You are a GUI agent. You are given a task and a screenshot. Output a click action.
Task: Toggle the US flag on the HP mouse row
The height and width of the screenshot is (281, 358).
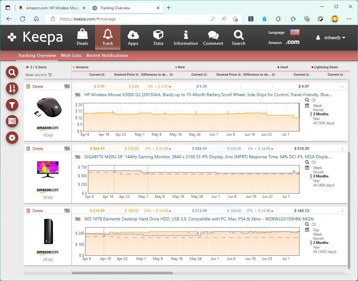point(67,86)
